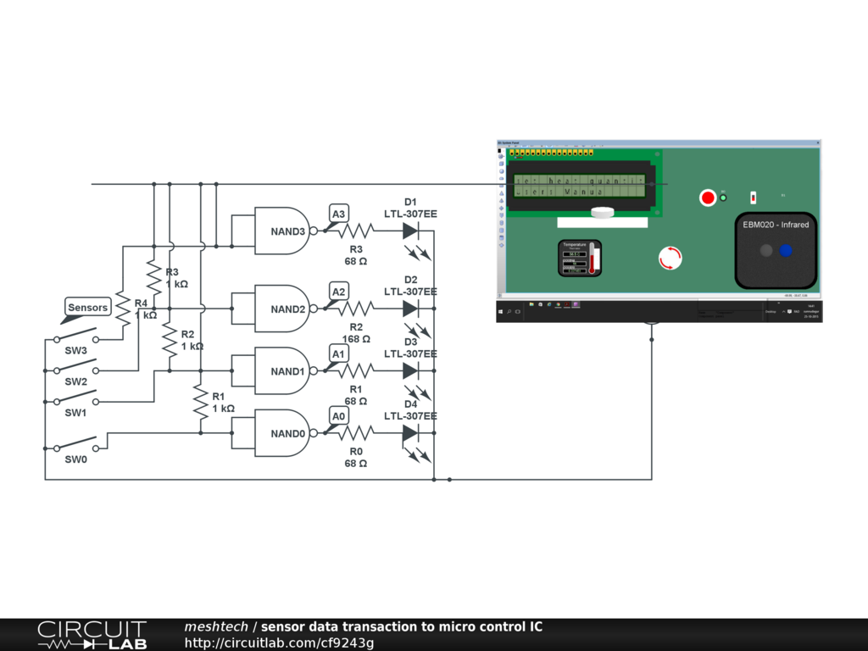Flip the small red slide switch on the panel
Image resolution: width=868 pixels, height=651 pixels.
click(x=753, y=198)
